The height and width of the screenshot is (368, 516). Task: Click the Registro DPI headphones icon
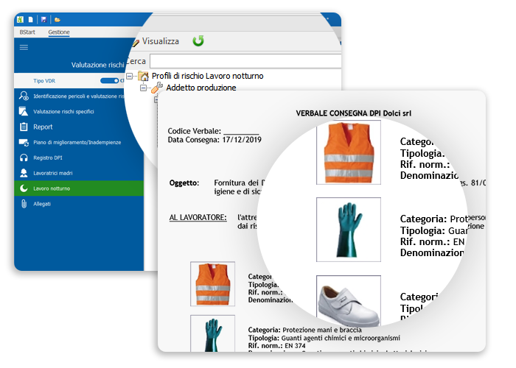click(23, 158)
